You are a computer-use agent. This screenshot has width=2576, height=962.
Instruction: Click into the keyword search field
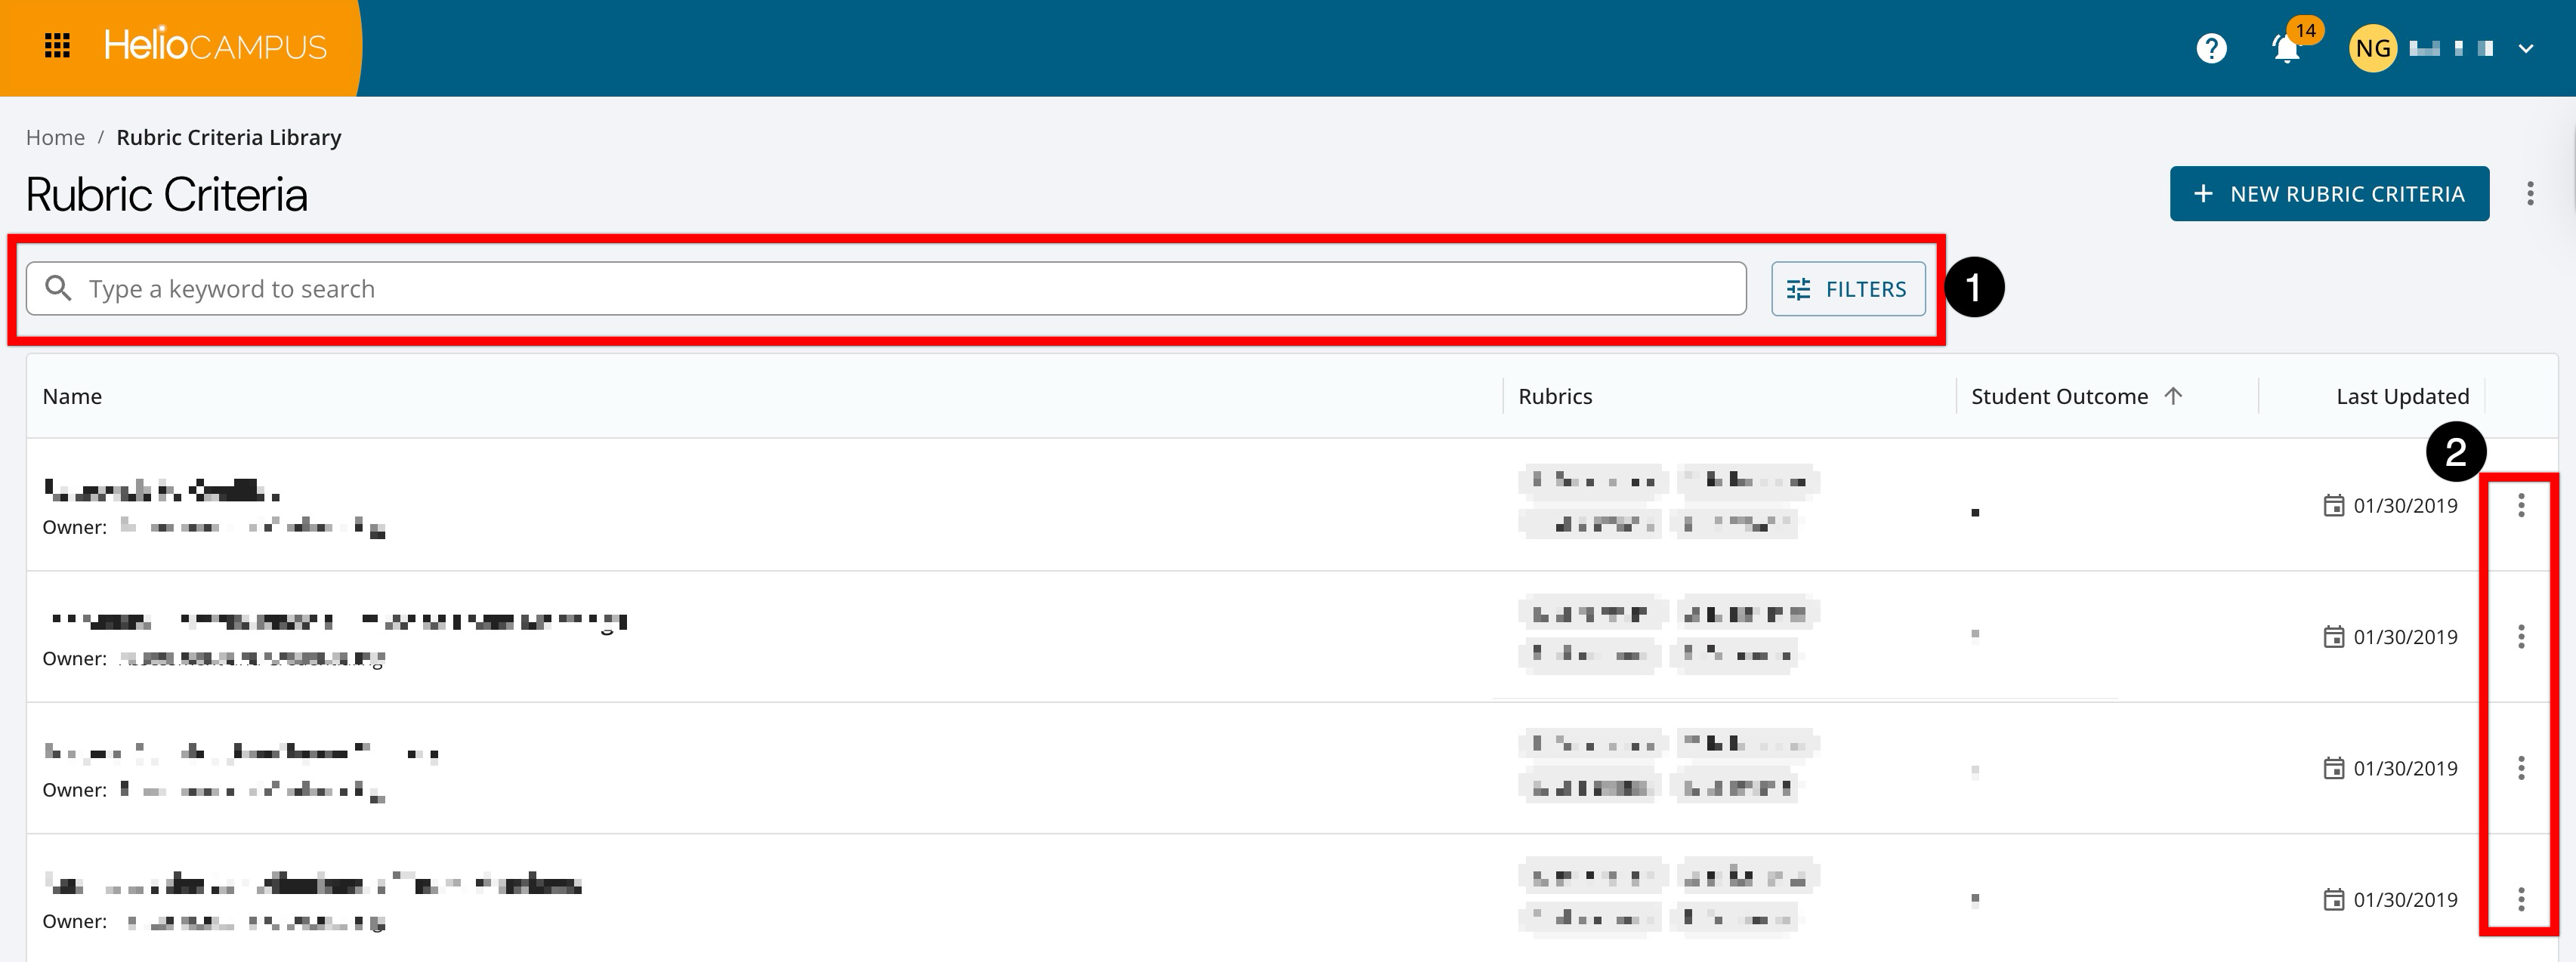(900, 289)
